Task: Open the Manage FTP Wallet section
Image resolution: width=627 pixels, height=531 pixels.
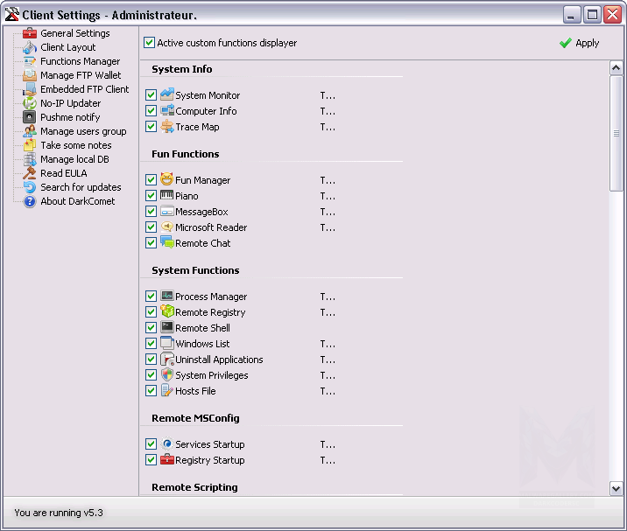Action: tap(81, 75)
